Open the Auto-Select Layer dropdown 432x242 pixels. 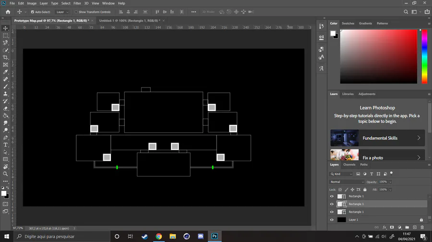tap(62, 12)
